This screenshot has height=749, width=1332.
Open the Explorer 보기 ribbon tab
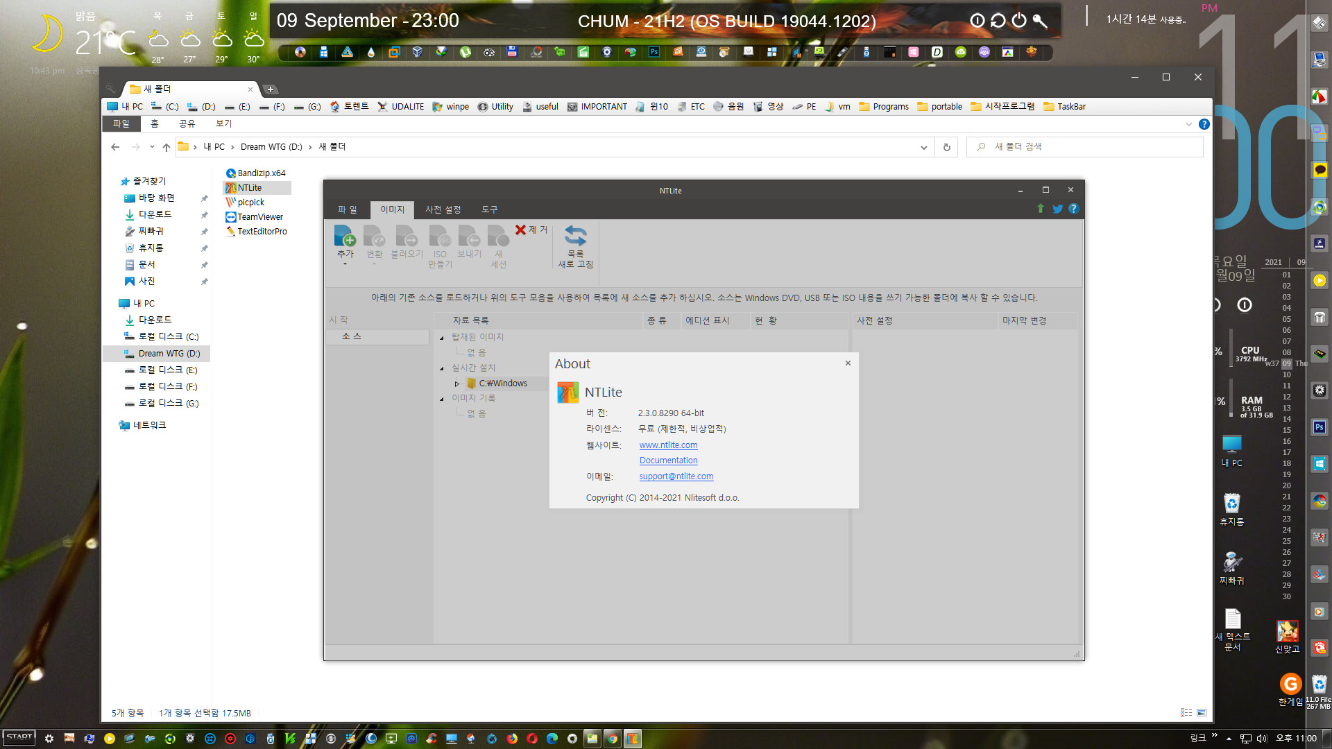pyautogui.click(x=223, y=123)
